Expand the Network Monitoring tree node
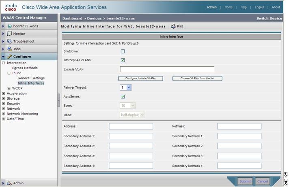Image resolution: width=289 pixels, height=187 pixels. coord(4,114)
